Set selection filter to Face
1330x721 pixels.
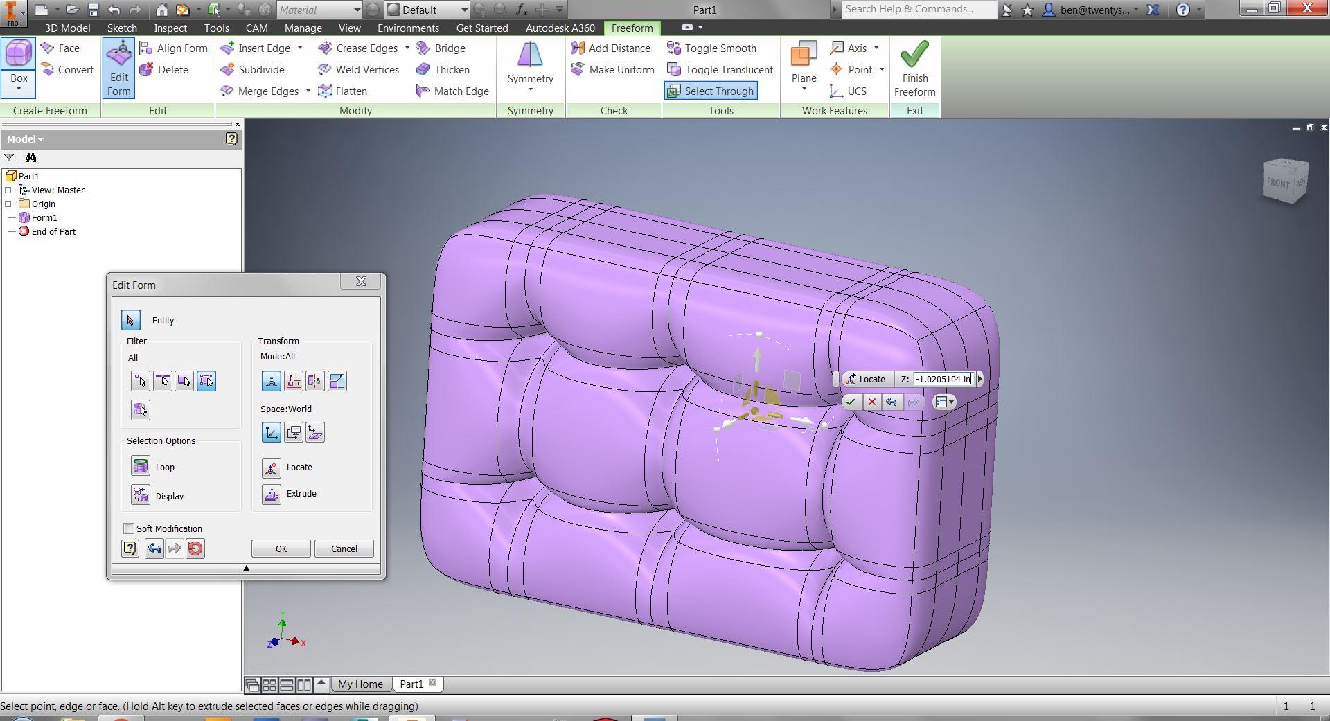point(184,381)
